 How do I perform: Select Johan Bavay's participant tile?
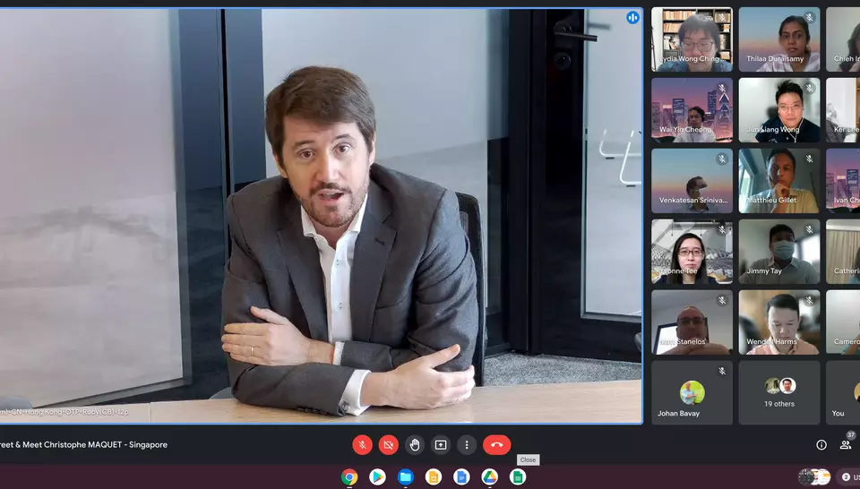[692, 392]
